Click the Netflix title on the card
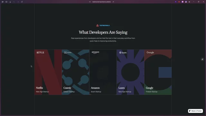The height and width of the screenshot is (116, 206). (40, 88)
